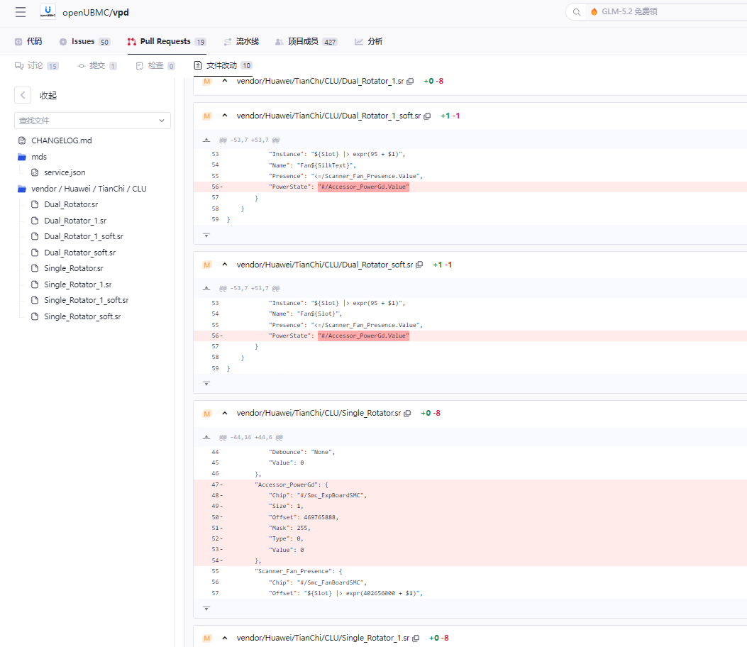Screen dimensions: 747x647
Task: Select Single_Rotator_1.sr in the file tree
Action: coord(77,284)
